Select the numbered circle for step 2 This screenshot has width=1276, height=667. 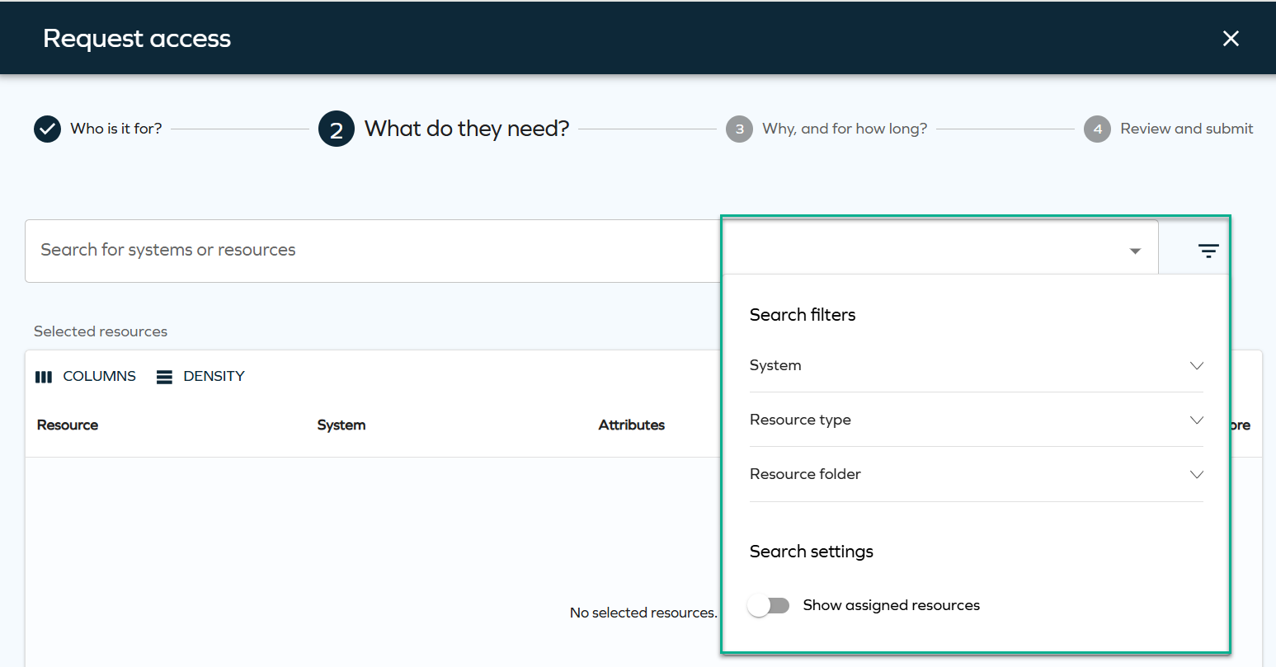click(337, 129)
